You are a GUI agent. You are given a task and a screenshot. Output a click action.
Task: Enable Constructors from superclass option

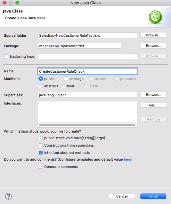pos(41,145)
